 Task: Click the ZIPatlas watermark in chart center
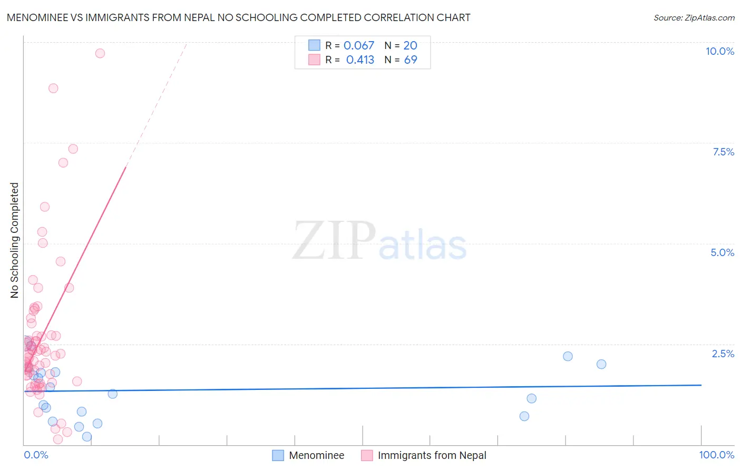coord(379,241)
